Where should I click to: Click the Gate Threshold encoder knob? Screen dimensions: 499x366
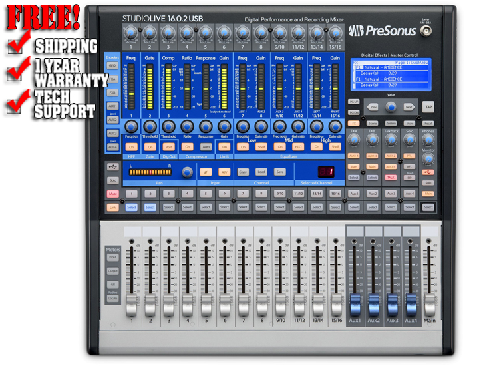pos(150,126)
